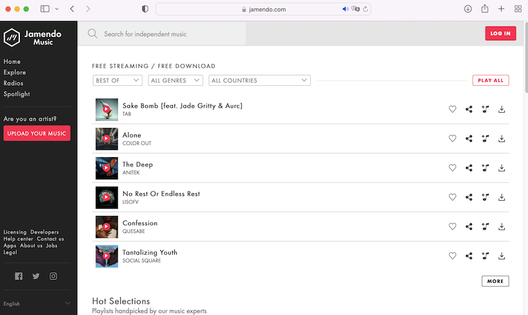This screenshot has height=315, width=528.
Task: Focus the search for independent music field
Action: pyautogui.click(x=172, y=34)
